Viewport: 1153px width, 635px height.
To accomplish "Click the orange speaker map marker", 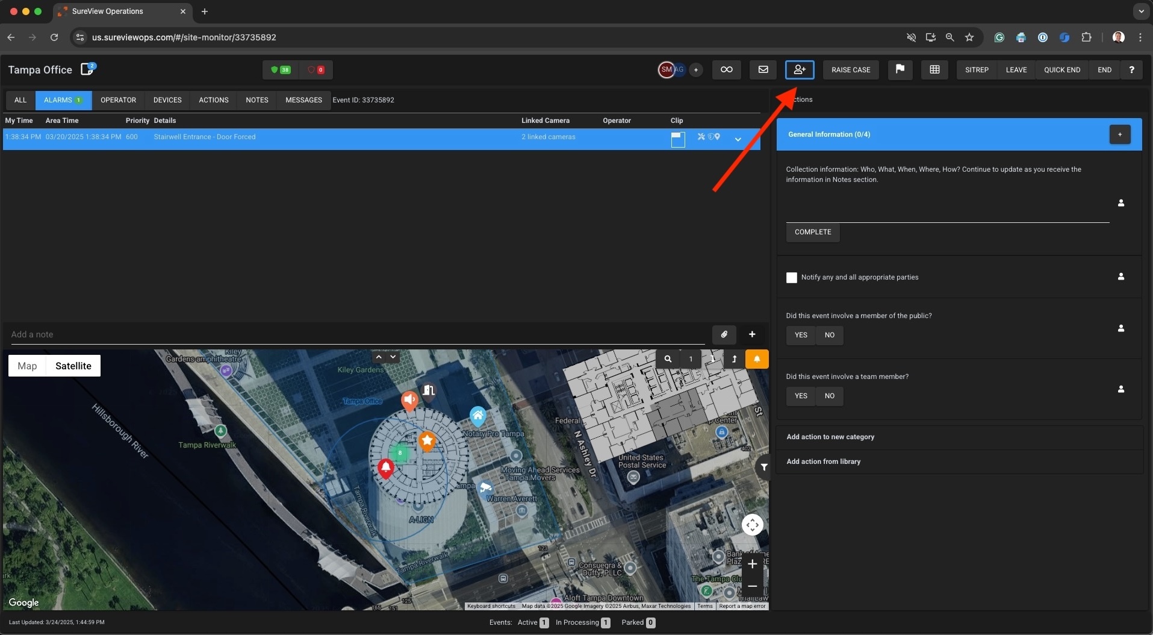I will pos(409,400).
